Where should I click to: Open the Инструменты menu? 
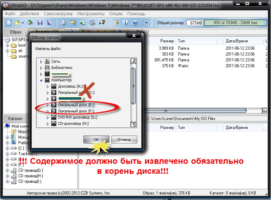click(91, 14)
